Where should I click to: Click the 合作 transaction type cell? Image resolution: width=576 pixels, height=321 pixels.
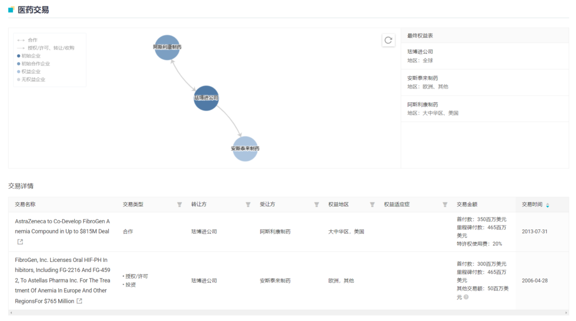128,232
